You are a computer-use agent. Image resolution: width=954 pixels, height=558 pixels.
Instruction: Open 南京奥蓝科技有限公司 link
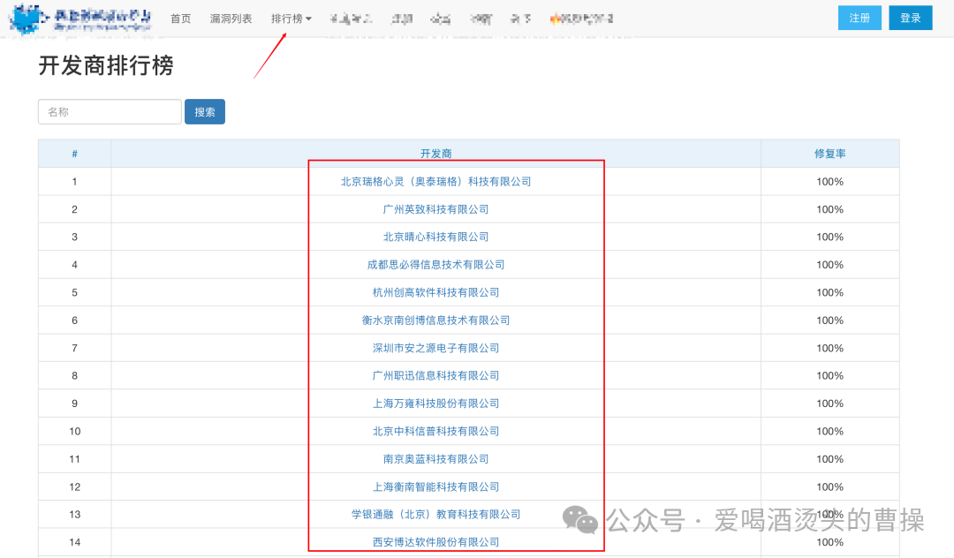(x=435, y=459)
